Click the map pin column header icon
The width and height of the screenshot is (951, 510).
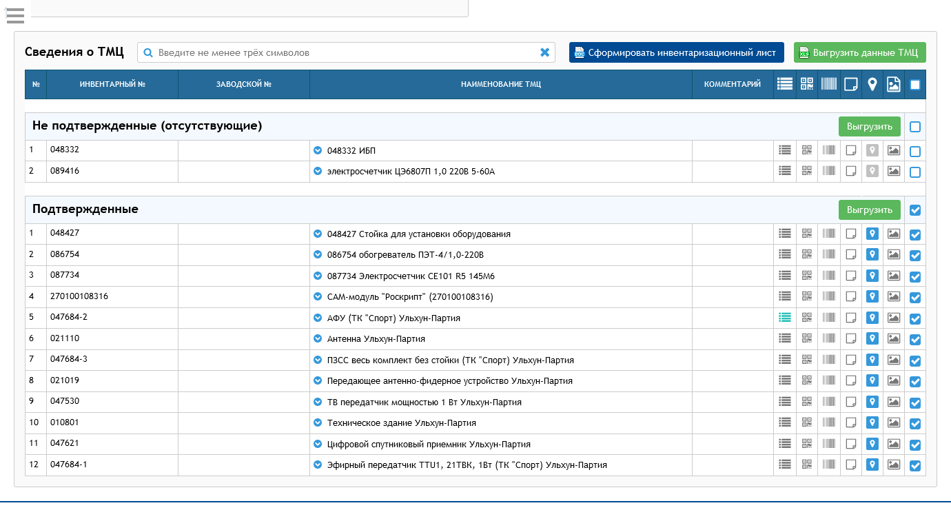[x=872, y=84]
